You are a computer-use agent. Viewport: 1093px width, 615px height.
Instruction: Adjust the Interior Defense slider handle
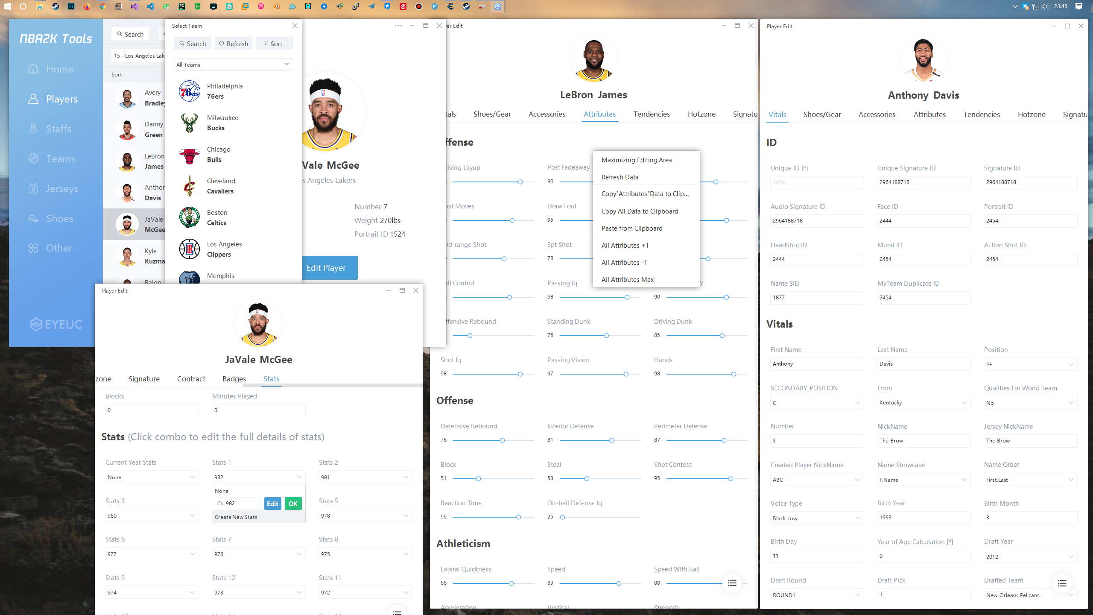coord(611,440)
